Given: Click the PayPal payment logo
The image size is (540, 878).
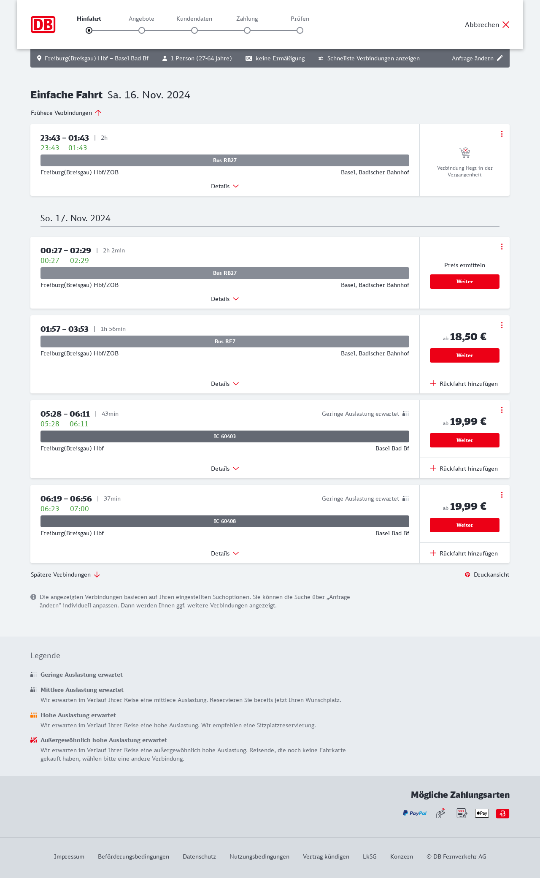Looking at the screenshot, I should point(415,813).
